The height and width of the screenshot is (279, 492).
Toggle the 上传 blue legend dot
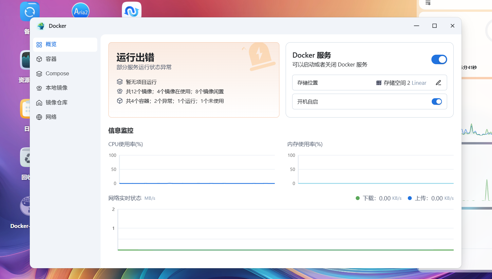[x=409, y=198]
